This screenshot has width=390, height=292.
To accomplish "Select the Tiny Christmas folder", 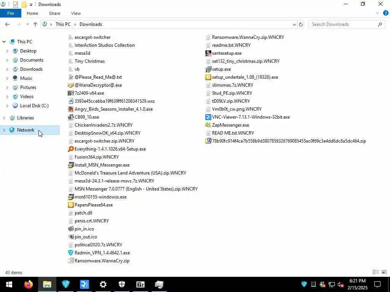I will [x=90, y=61].
